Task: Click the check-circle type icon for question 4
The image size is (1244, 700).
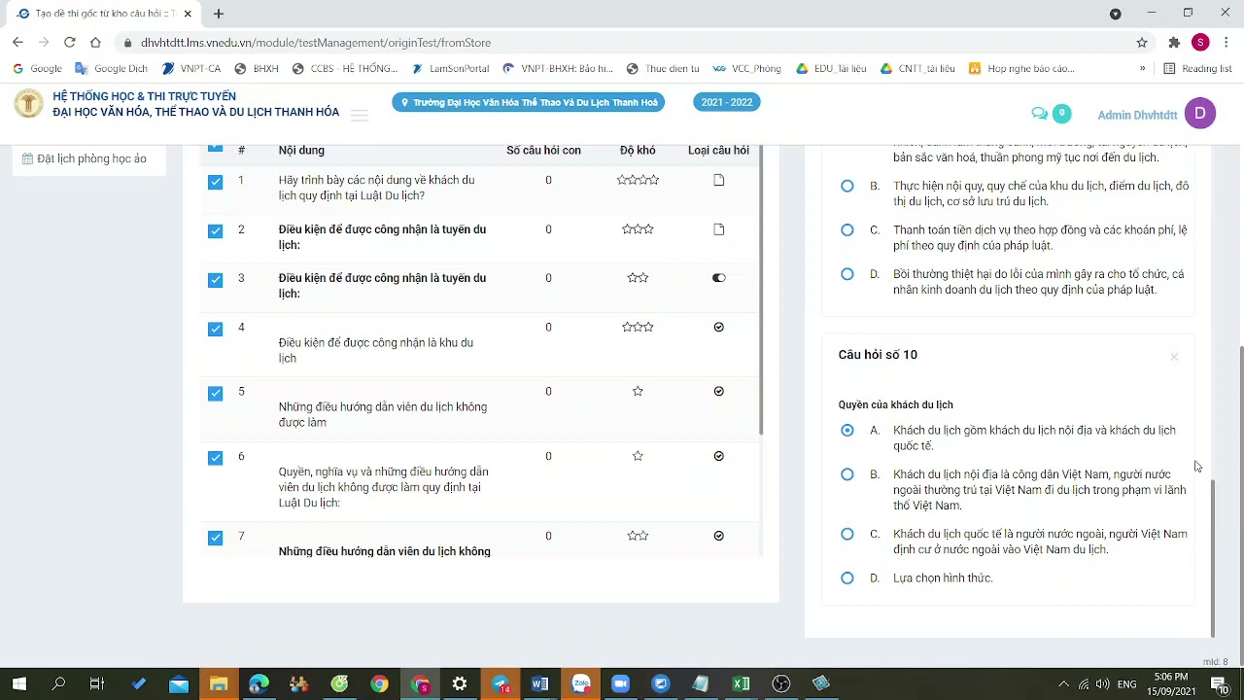Action: [719, 327]
